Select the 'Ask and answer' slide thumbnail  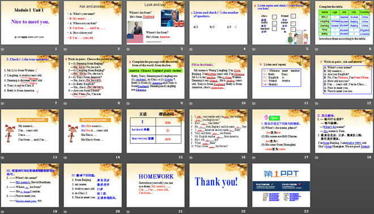pyautogui.click(x=92, y=23)
